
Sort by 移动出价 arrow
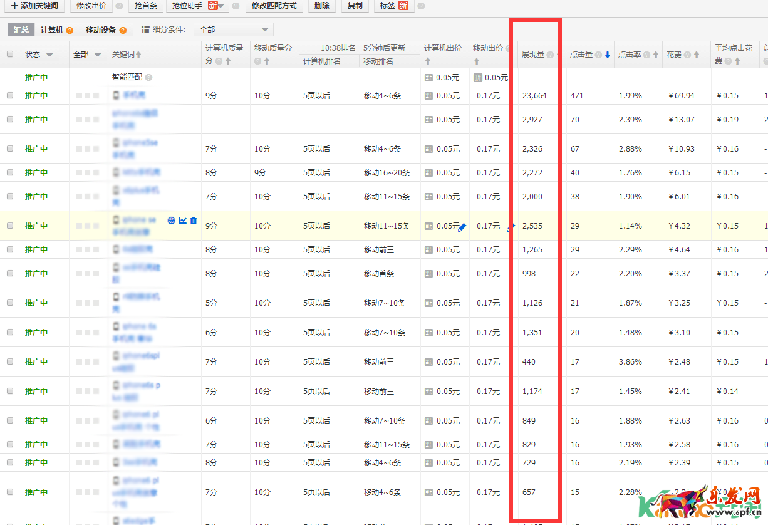coord(477,61)
